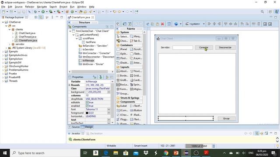The width and height of the screenshot is (280, 157).
Task: Click align left icon in designer toolbar
Action: [209, 24]
